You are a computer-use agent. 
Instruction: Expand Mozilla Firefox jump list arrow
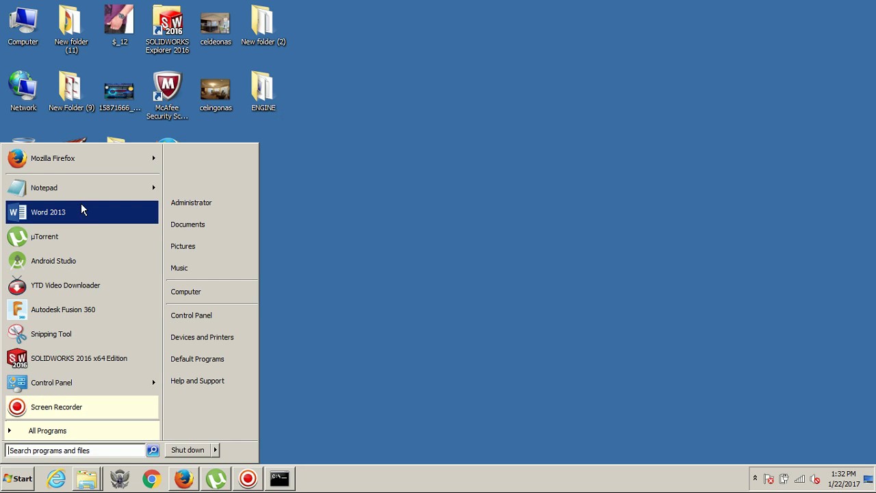[x=153, y=158]
